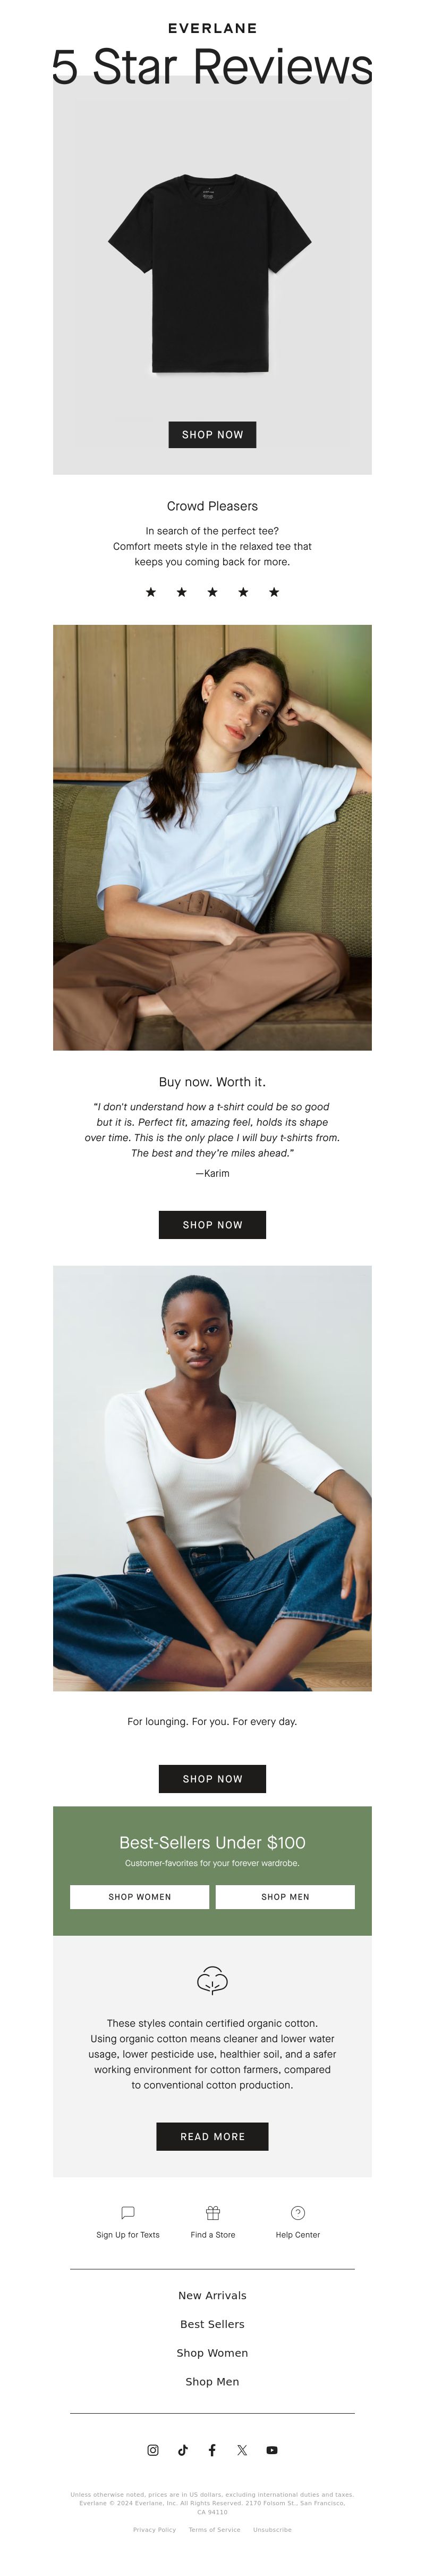The image size is (425, 2576).
Task: Click the Facebook icon
Action: tap(211, 2449)
